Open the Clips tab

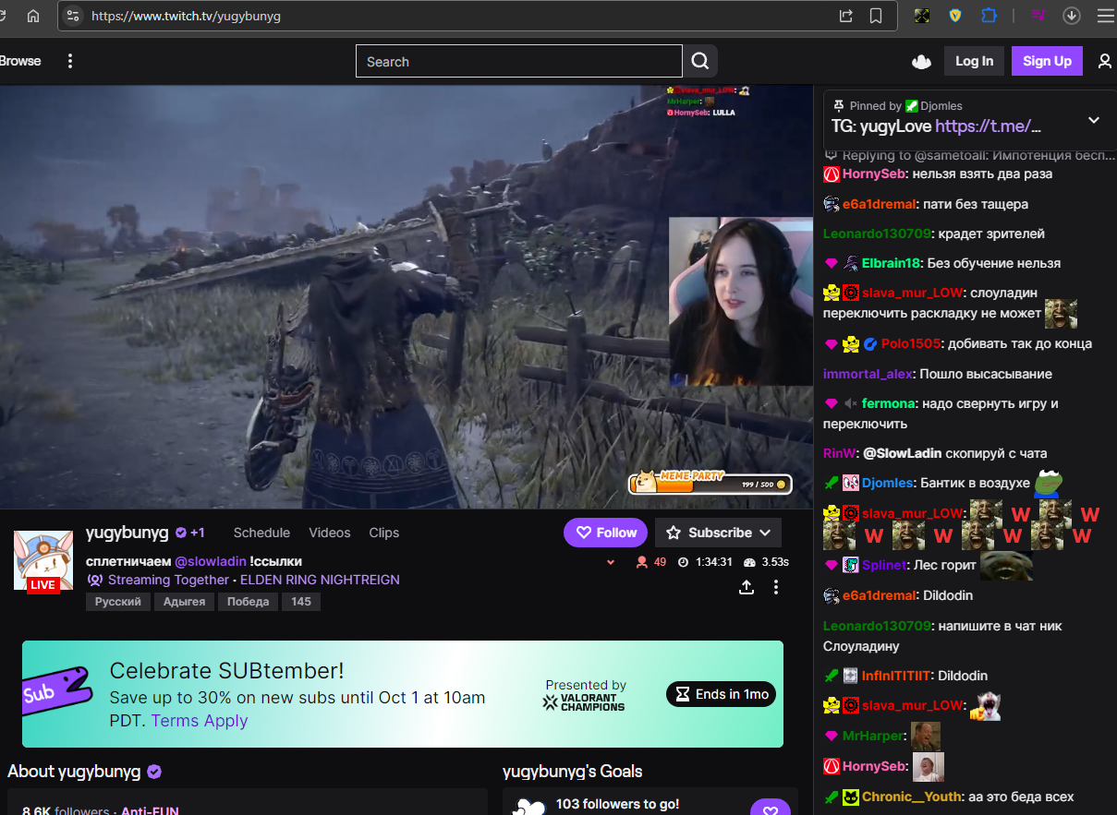tap(383, 533)
